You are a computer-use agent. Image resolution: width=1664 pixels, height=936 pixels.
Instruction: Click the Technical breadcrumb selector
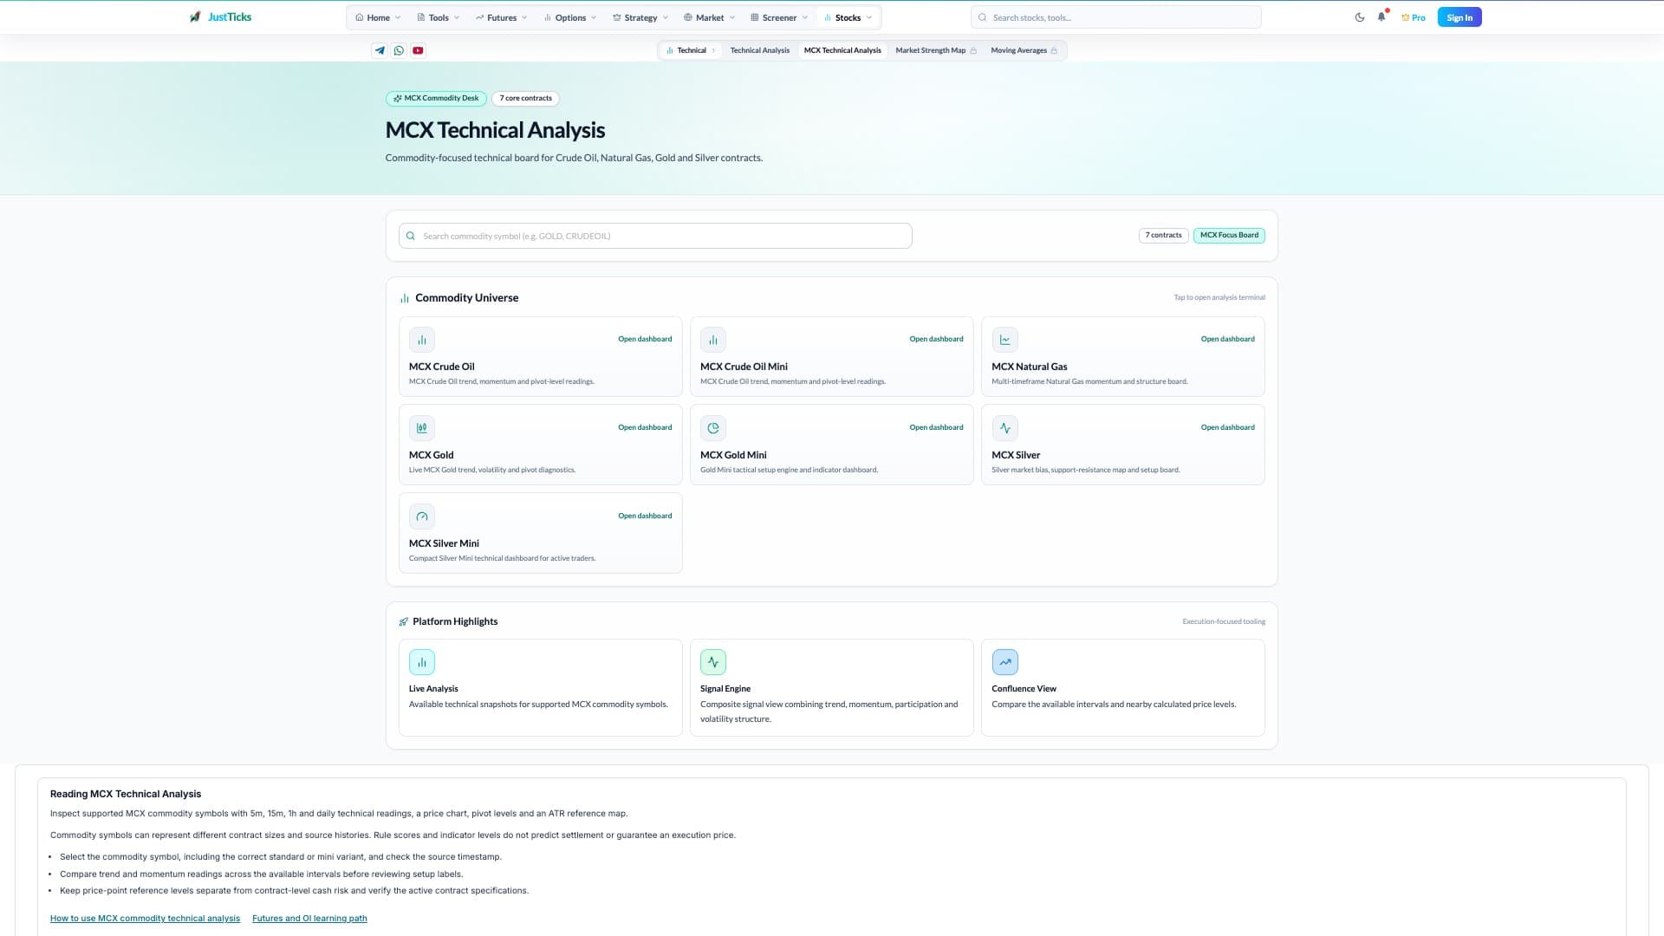691,50
